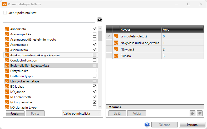
Task: Open the blue help question mark icon
Action: pos(147,125)
